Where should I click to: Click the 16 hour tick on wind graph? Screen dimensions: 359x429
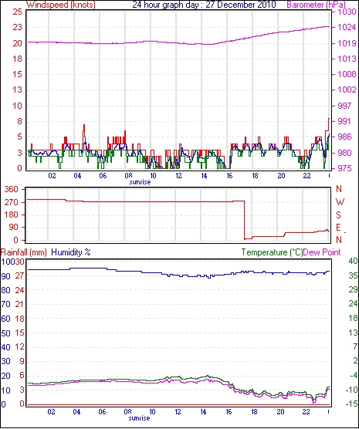click(x=229, y=176)
